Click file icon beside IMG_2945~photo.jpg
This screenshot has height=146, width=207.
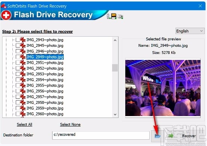(x=23, y=45)
